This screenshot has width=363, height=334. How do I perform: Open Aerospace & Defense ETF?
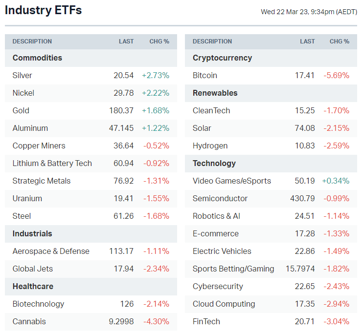[x=51, y=251]
